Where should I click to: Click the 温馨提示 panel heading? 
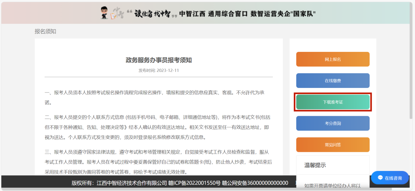(315, 165)
